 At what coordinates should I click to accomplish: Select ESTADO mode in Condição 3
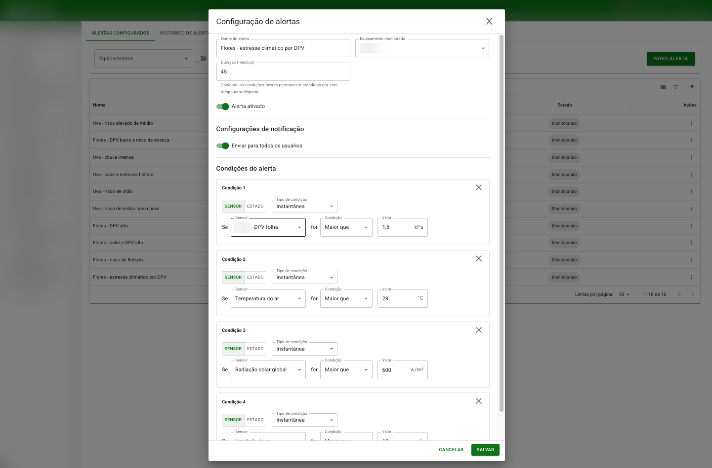tap(255, 349)
